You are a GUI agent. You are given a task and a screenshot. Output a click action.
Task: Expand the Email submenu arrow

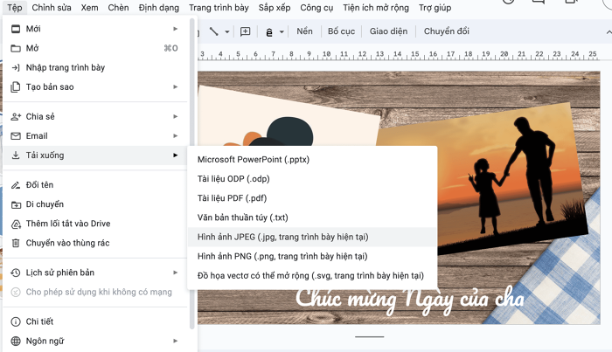[x=175, y=136]
